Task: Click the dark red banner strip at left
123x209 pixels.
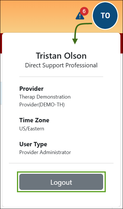Action: [1, 43]
